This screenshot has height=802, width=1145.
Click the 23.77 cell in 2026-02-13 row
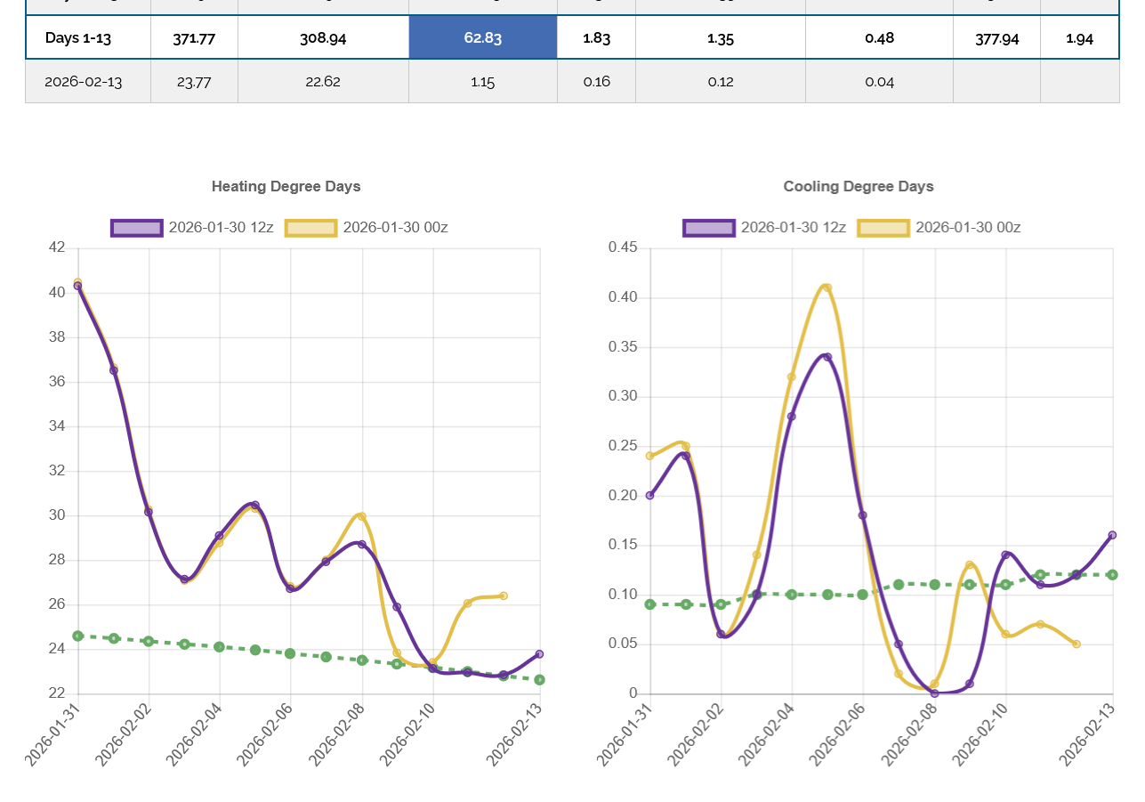(x=194, y=82)
